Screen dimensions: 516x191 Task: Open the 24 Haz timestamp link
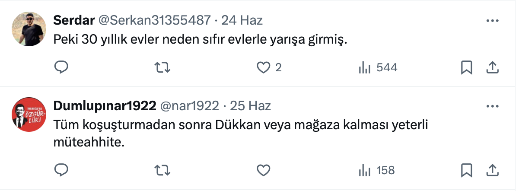tap(245, 20)
